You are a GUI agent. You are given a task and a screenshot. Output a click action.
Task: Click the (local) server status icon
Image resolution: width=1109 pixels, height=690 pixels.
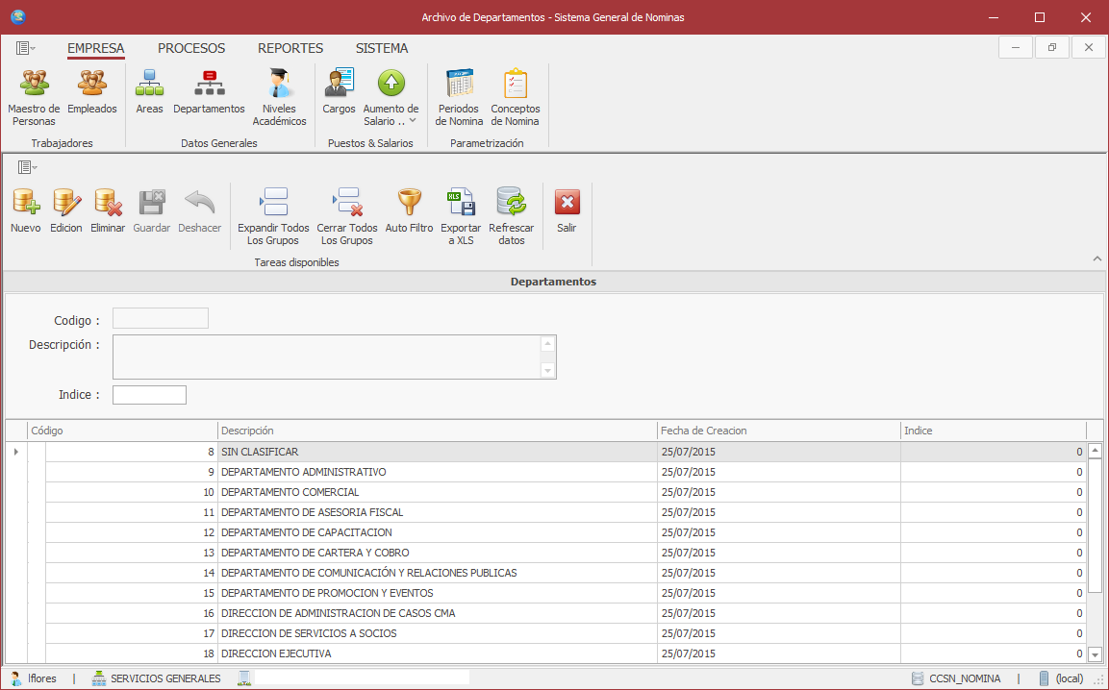click(1045, 678)
